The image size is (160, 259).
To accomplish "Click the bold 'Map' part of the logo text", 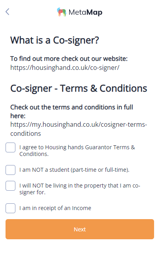I will (94, 12).
